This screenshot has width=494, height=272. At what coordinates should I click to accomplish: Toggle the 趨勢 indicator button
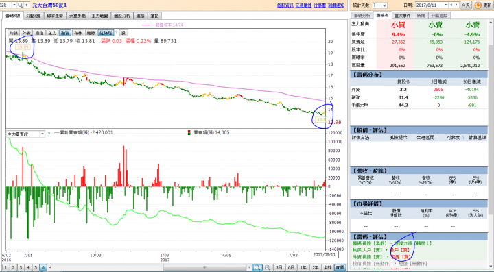(x=91, y=33)
